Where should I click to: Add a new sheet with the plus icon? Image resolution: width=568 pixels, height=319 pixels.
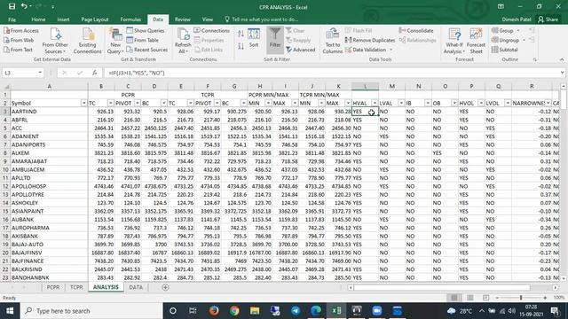pos(166,287)
